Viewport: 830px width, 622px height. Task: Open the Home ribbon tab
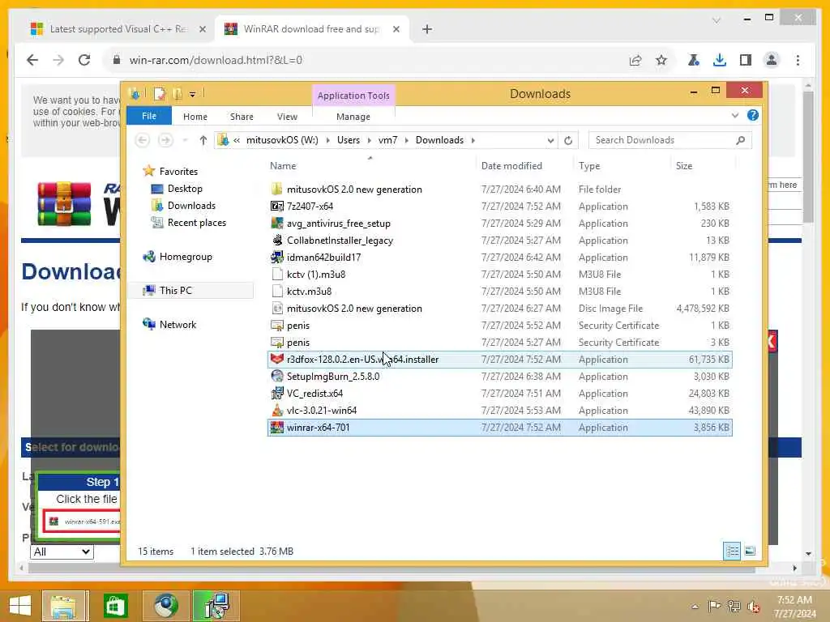click(x=195, y=117)
